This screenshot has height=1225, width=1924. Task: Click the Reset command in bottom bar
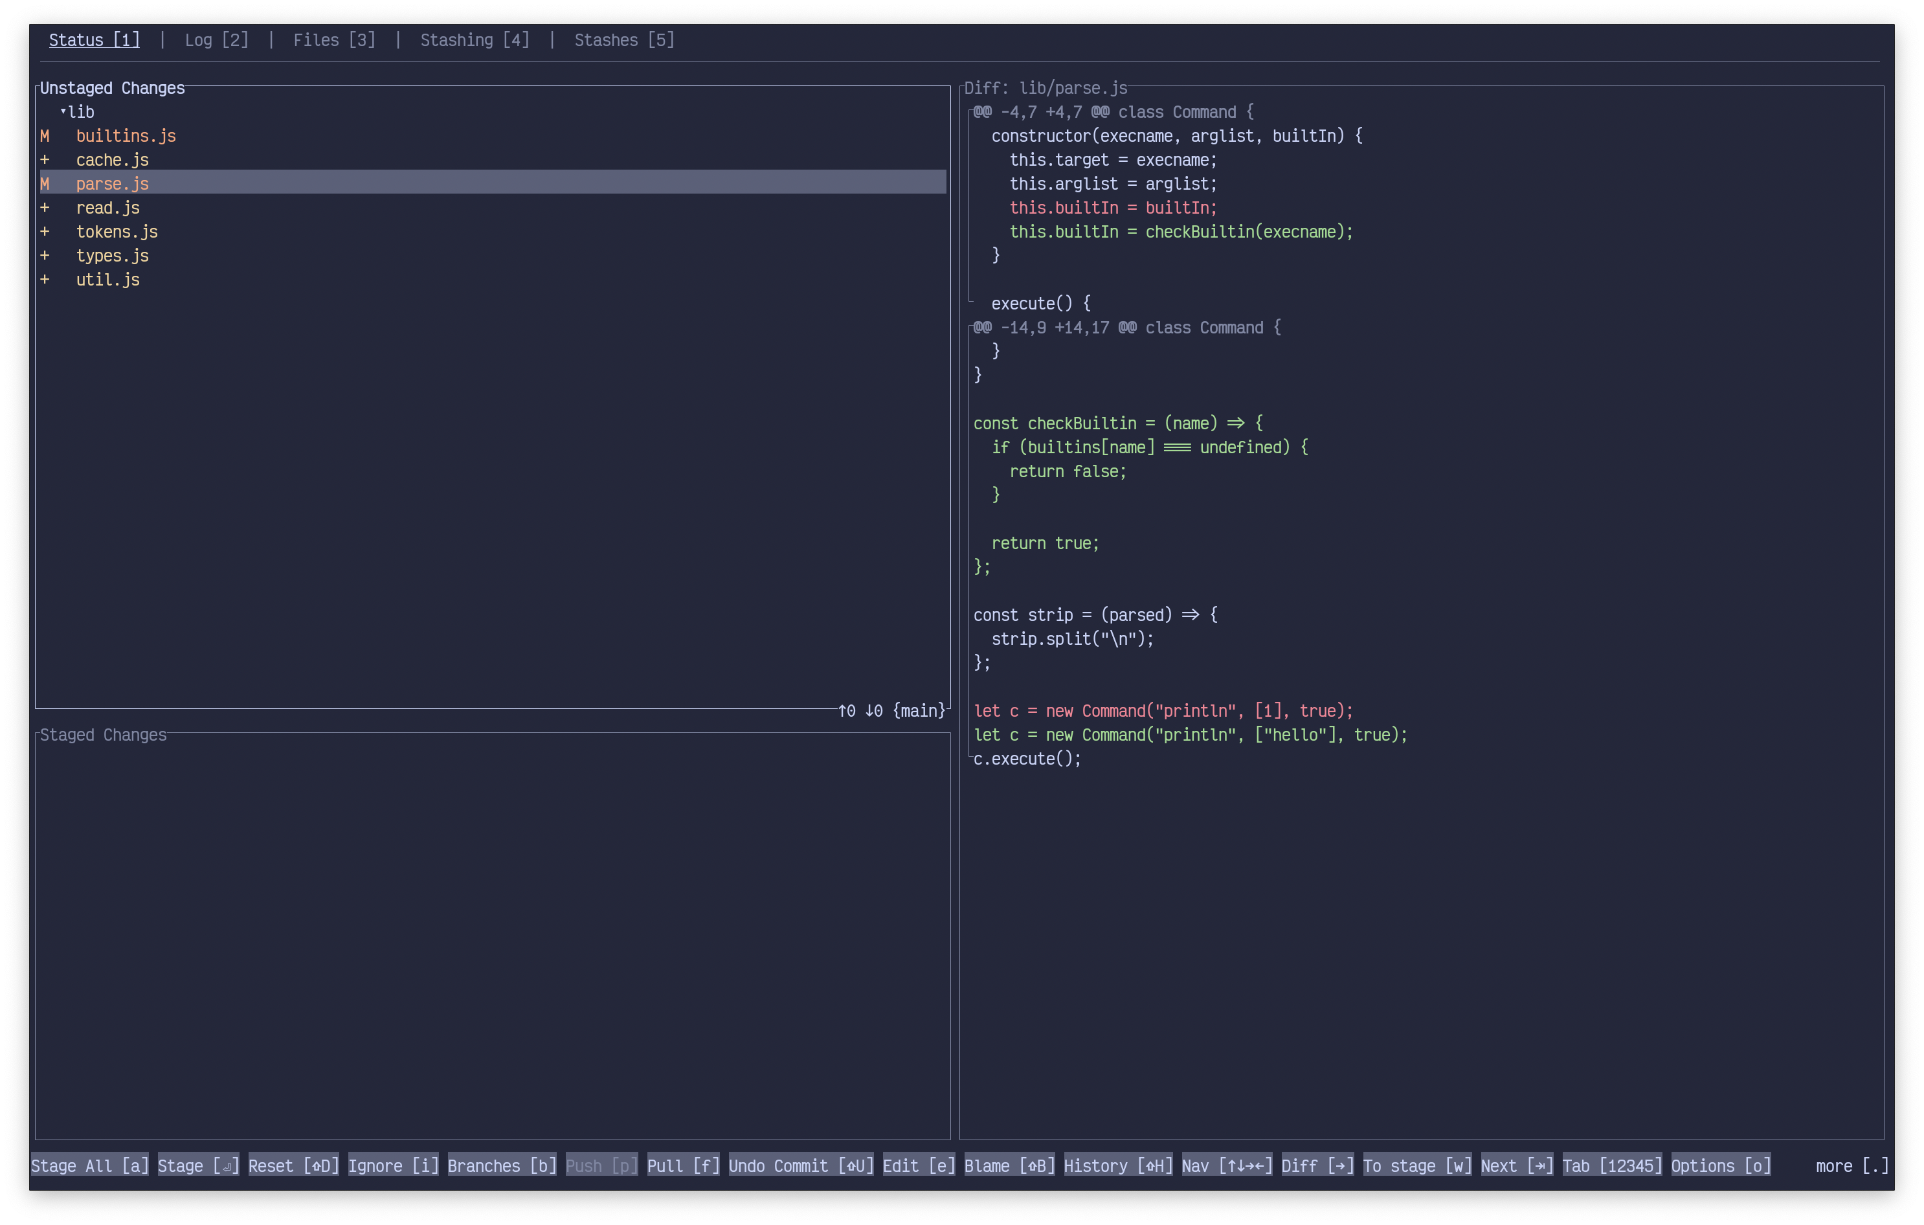point(293,1166)
